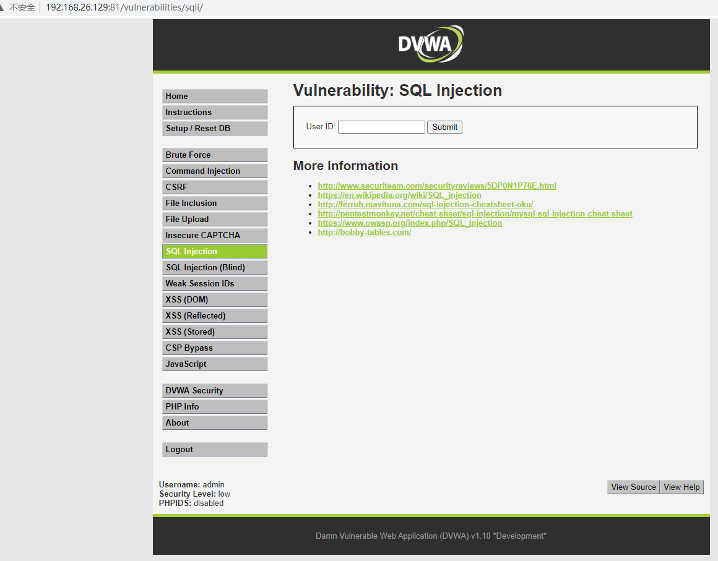
Task: Go to the Instructions page
Action: tap(214, 112)
